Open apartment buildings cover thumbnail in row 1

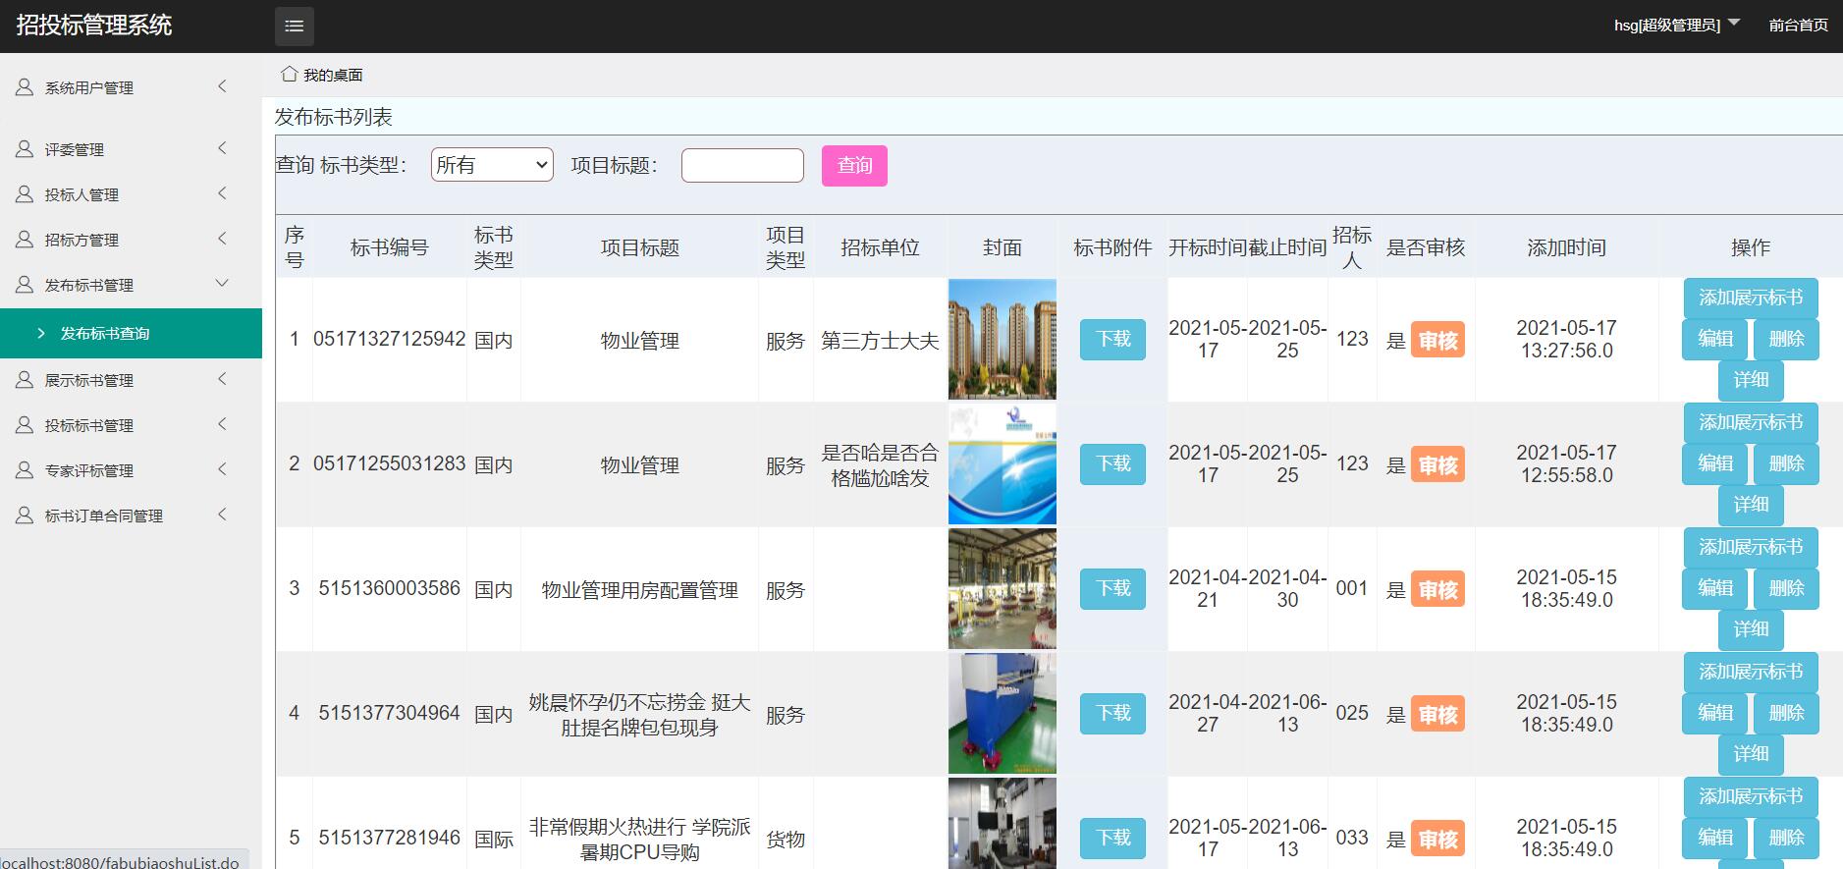coord(1002,340)
